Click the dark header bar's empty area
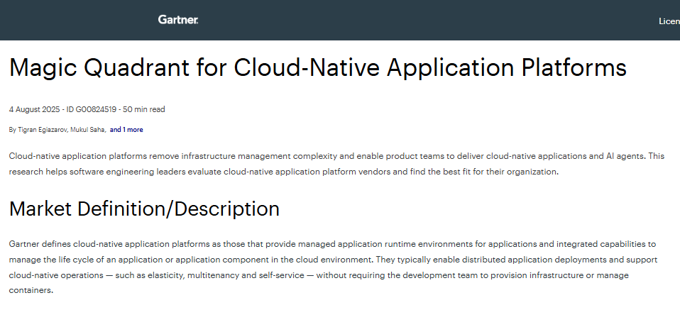680x310 pixels. coord(426,20)
